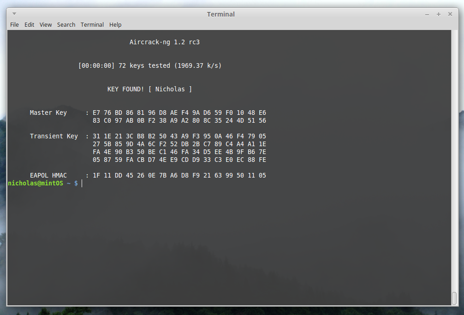
Task: Click the Transient Key line starting '27 5B 85'
Action: click(179, 144)
